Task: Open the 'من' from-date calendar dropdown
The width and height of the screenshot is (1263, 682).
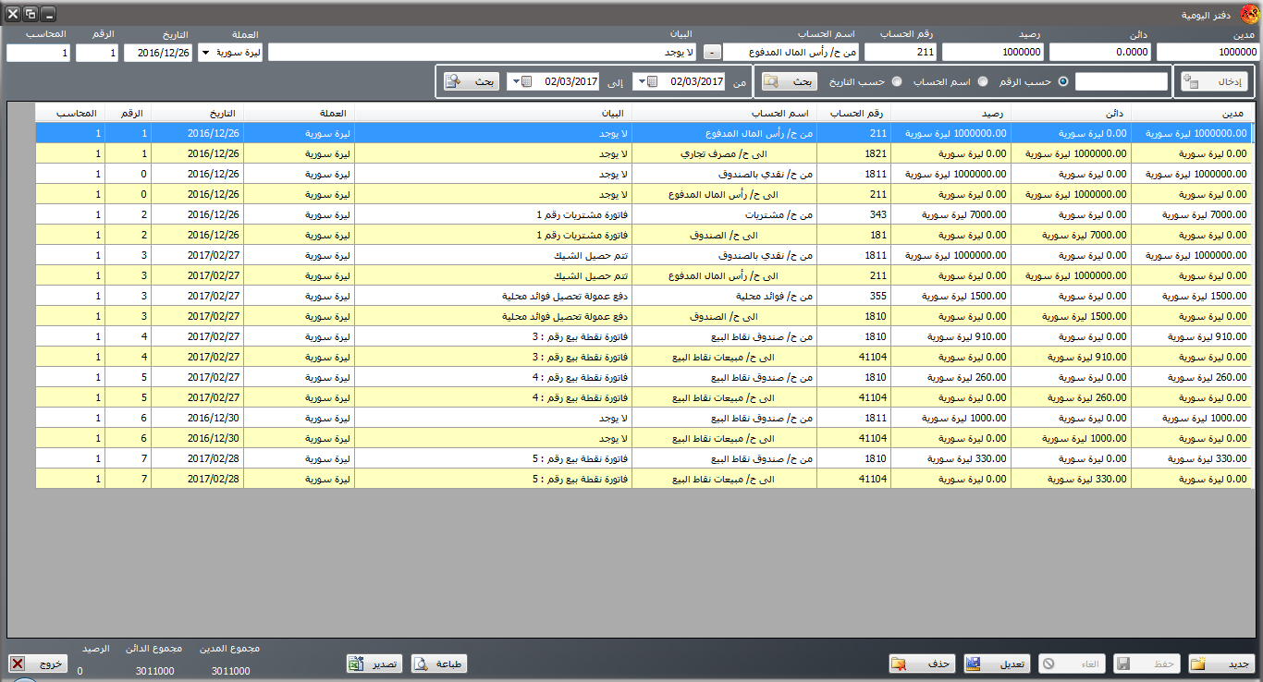Action: (652, 81)
